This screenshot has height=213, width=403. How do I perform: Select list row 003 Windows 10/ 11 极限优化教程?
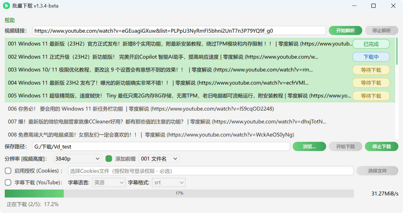(200, 70)
